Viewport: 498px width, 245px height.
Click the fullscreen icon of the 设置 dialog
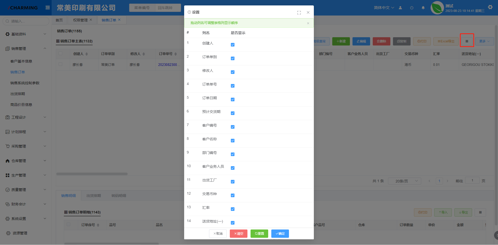click(x=299, y=12)
